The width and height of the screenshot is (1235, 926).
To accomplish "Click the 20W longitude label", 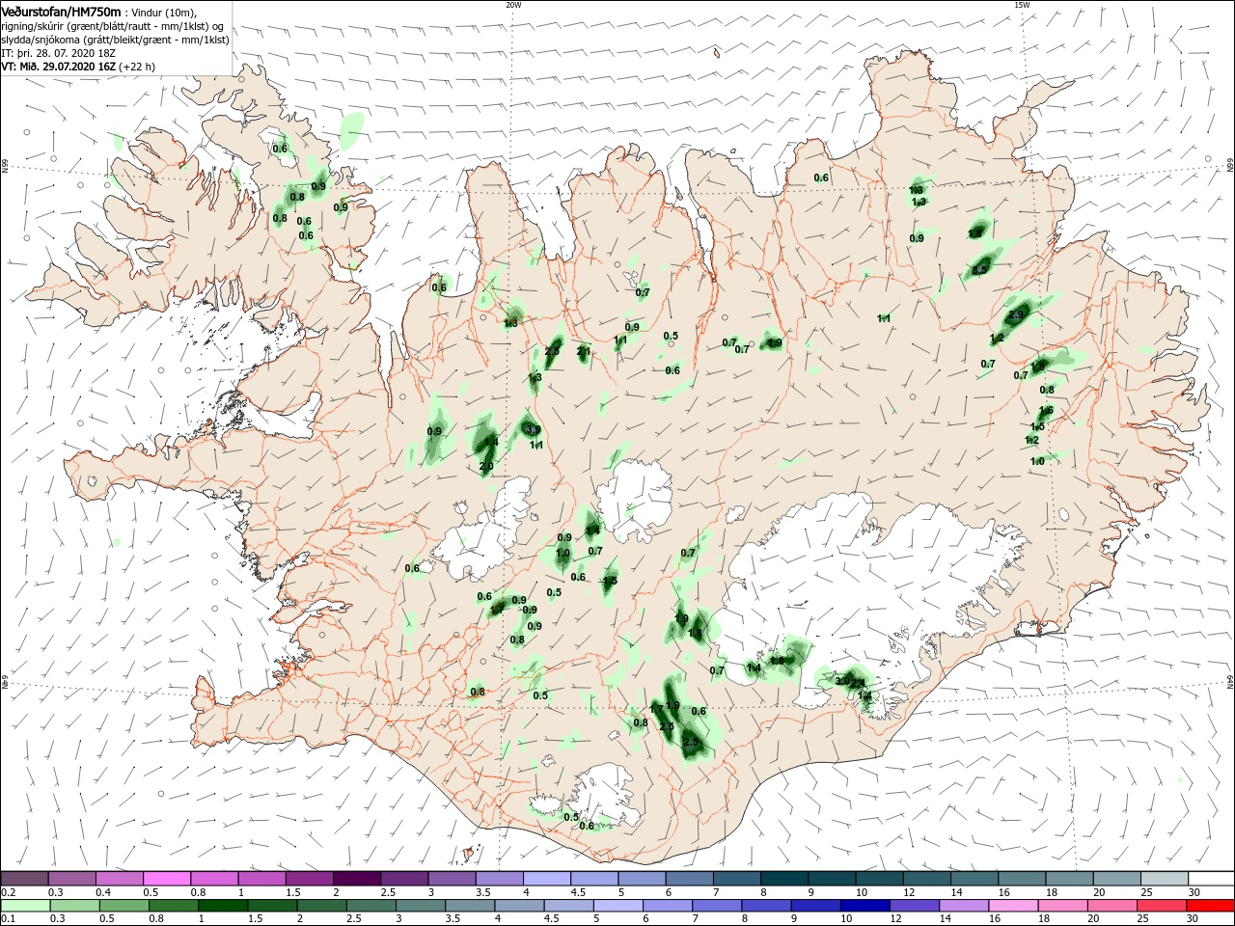I will 513,5.
